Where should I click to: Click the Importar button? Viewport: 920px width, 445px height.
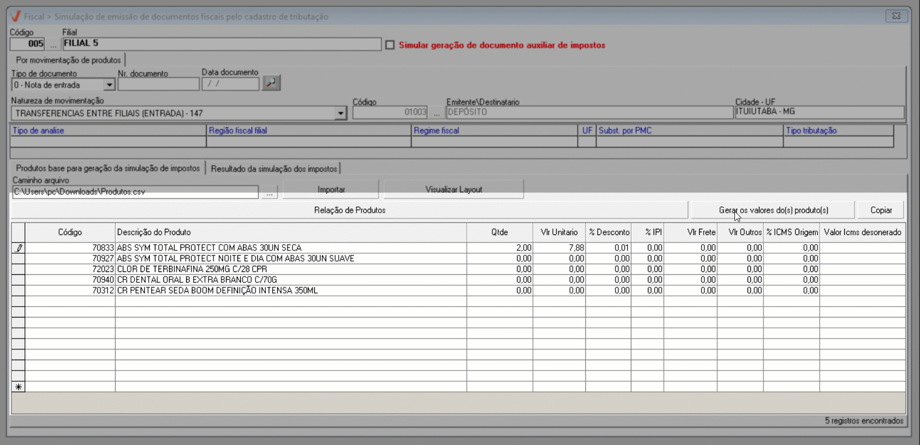click(x=331, y=189)
